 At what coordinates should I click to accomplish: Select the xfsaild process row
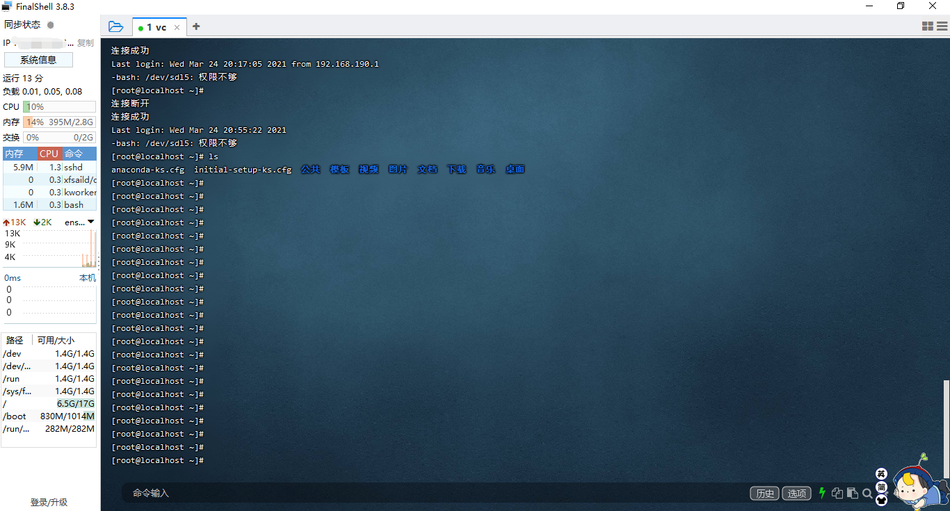point(49,179)
